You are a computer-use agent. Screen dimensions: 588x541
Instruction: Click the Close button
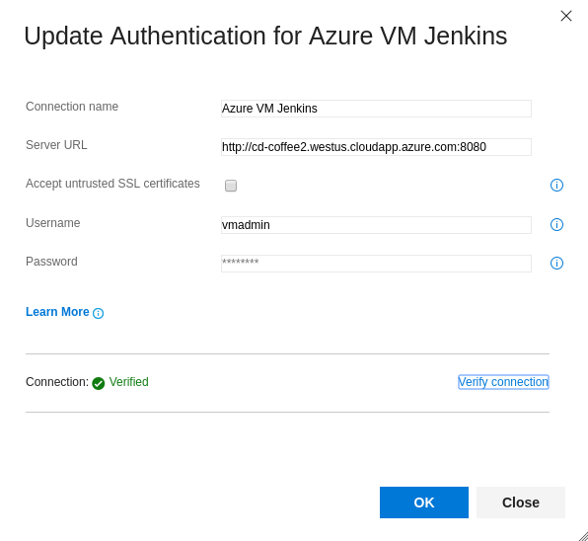[x=521, y=502]
